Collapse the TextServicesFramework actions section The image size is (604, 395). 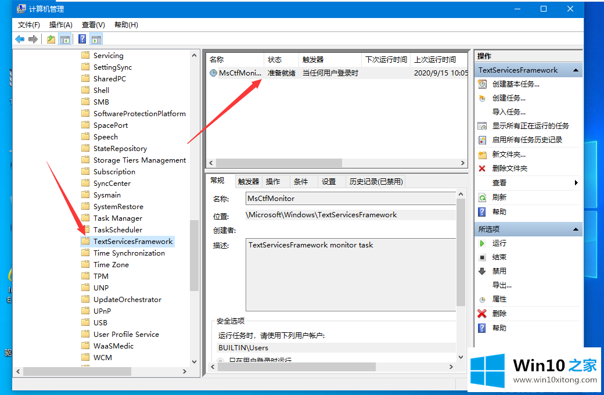coord(576,70)
